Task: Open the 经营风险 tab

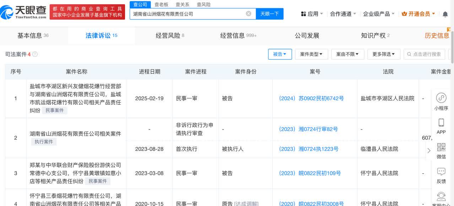Action: coord(170,36)
